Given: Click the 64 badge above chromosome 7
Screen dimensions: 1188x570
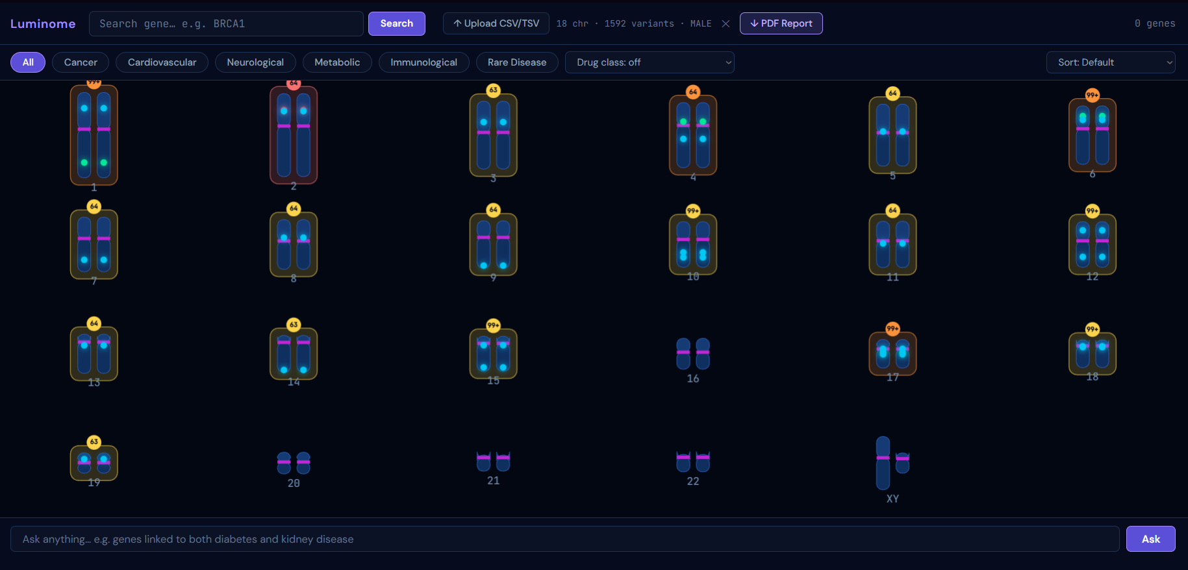Looking at the screenshot, I should point(94,206).
